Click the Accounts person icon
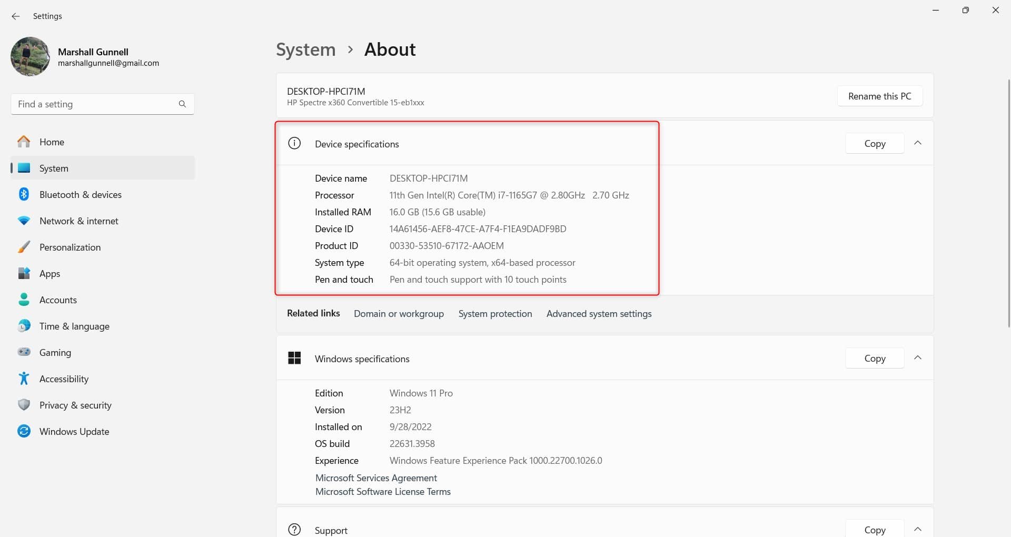 click(24, 300)
